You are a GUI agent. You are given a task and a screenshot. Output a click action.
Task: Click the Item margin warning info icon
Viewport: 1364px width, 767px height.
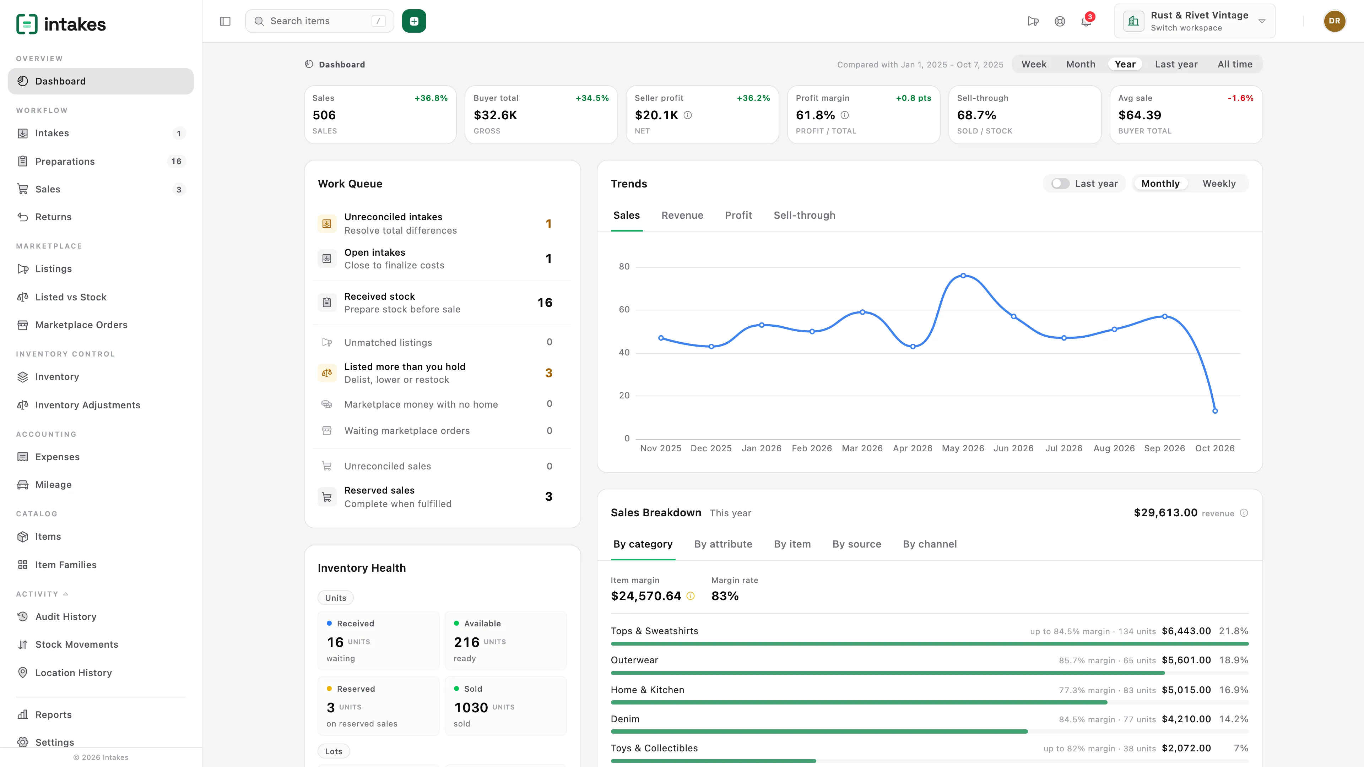coord(691,596)
